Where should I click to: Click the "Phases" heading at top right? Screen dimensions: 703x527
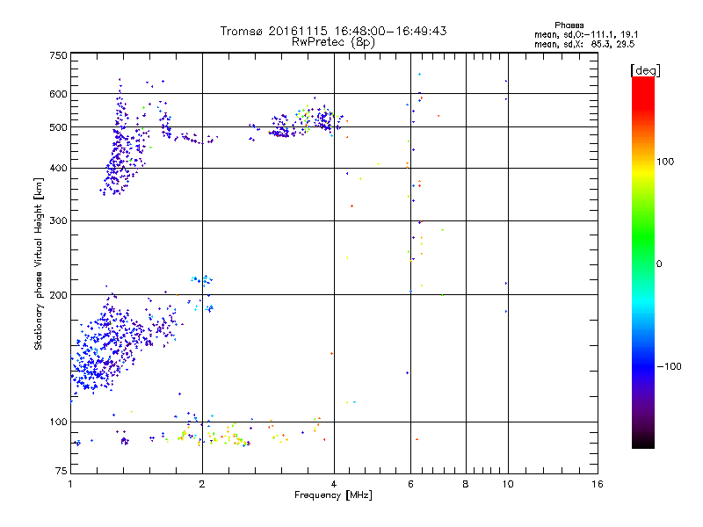click(569, 25)
